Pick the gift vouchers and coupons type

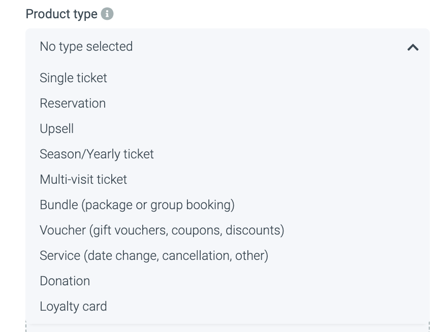click(x=162, y=230)
